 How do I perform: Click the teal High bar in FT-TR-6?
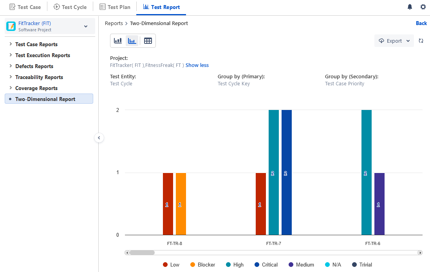[367, 173]
